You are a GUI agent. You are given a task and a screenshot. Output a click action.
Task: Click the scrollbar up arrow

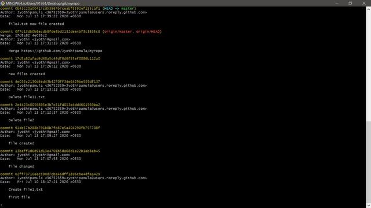click(369, 9)
